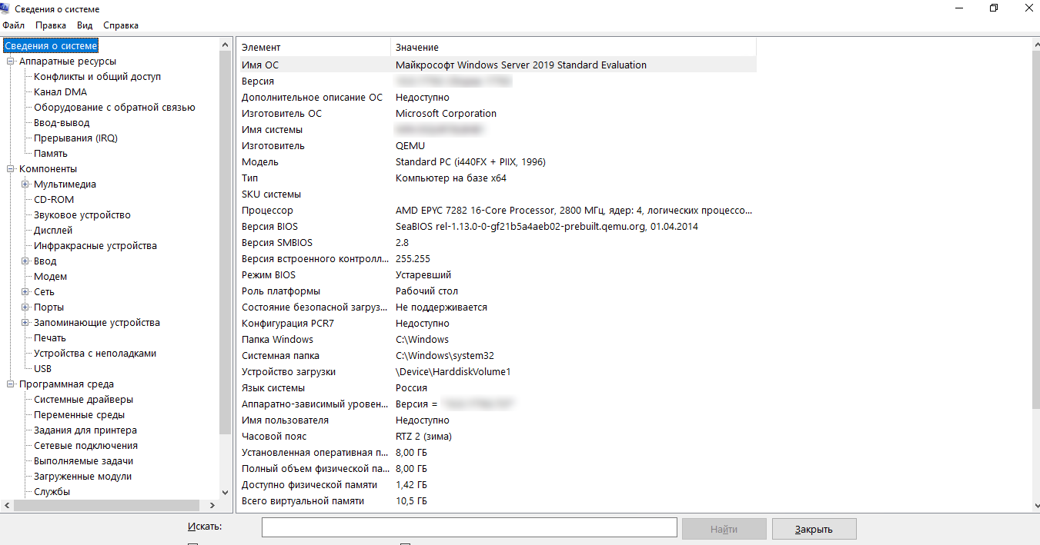Select the Имя ОС row
1040x545 pixels.
(x=497, y=65)
